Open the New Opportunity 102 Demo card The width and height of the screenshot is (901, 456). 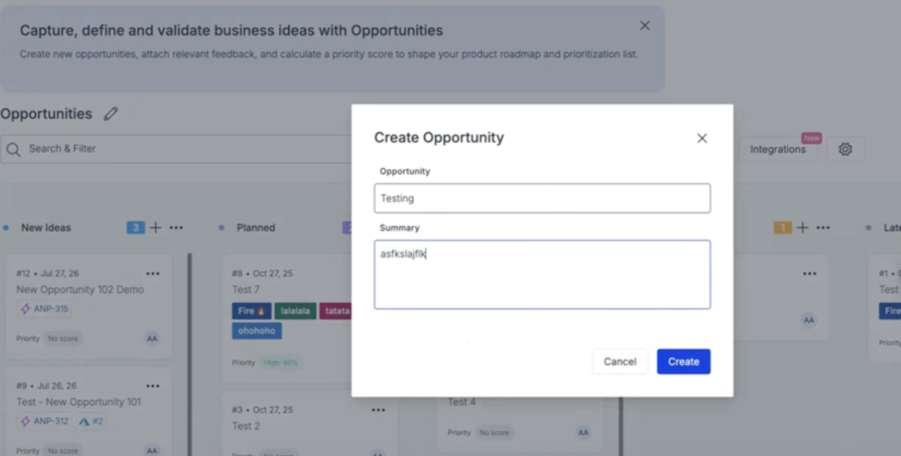[x=80, y=289]
